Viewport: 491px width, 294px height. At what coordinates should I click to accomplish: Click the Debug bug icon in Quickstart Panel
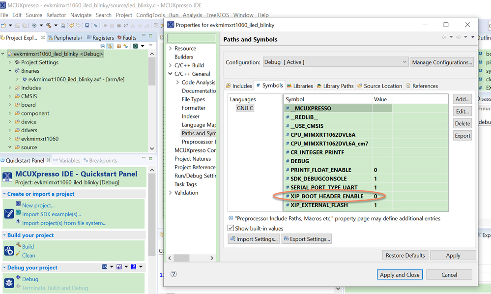[x=18, y=278]
